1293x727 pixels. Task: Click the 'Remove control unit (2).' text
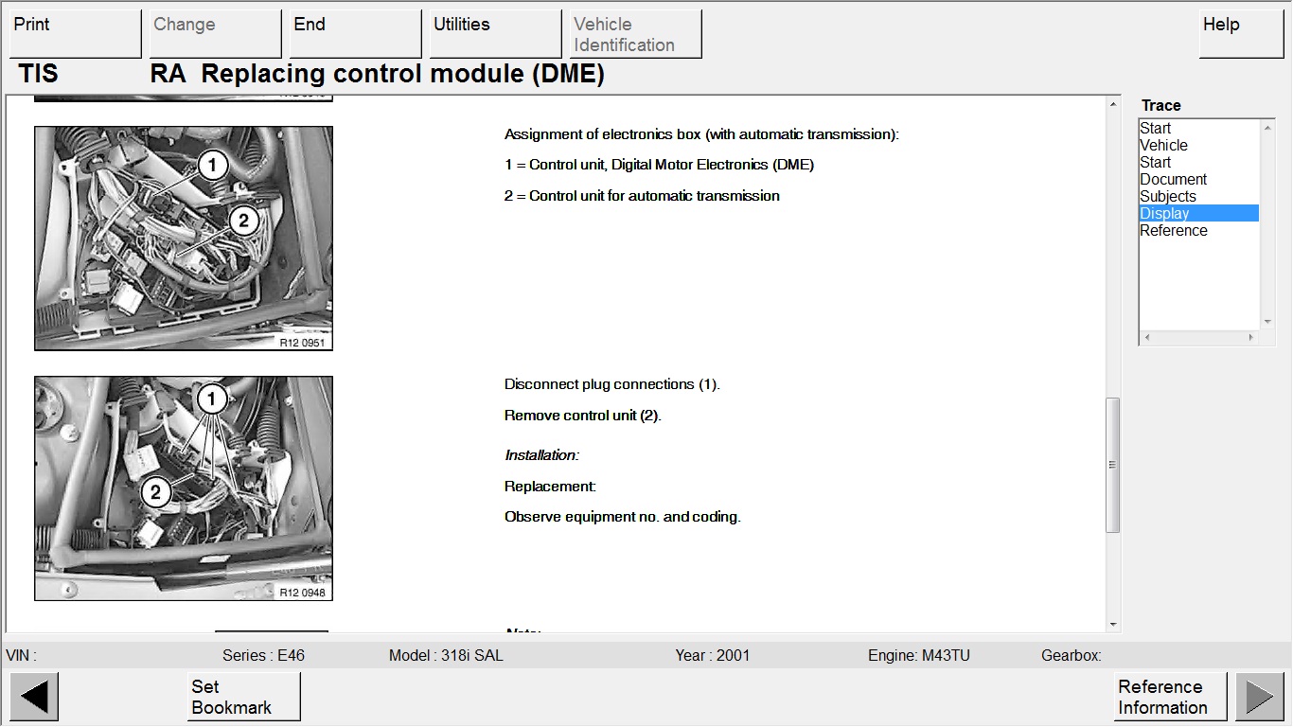coord(582,416)
